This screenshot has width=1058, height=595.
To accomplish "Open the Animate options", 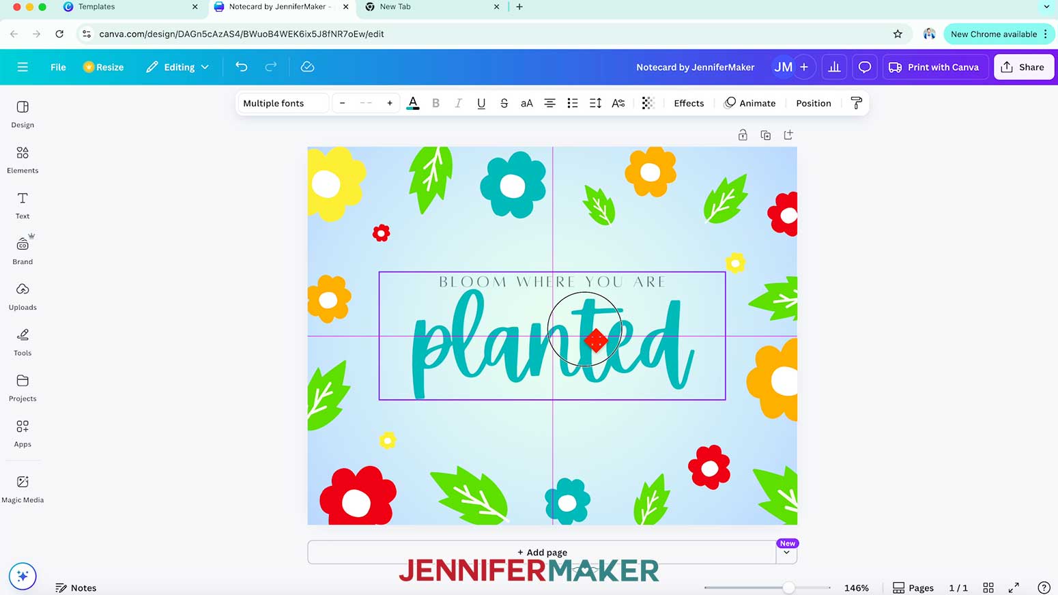I will [749, 103].
